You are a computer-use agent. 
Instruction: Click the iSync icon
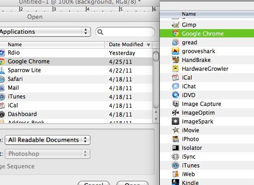click(x=175, y=156)
